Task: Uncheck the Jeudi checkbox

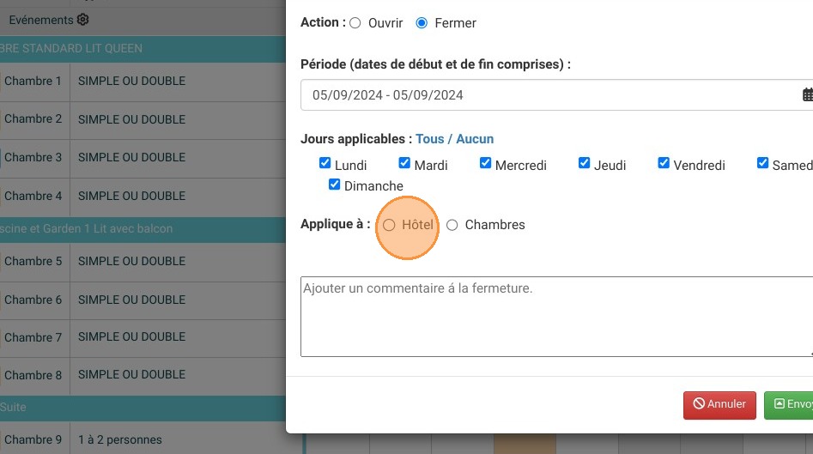Action: tap(584, 163)
